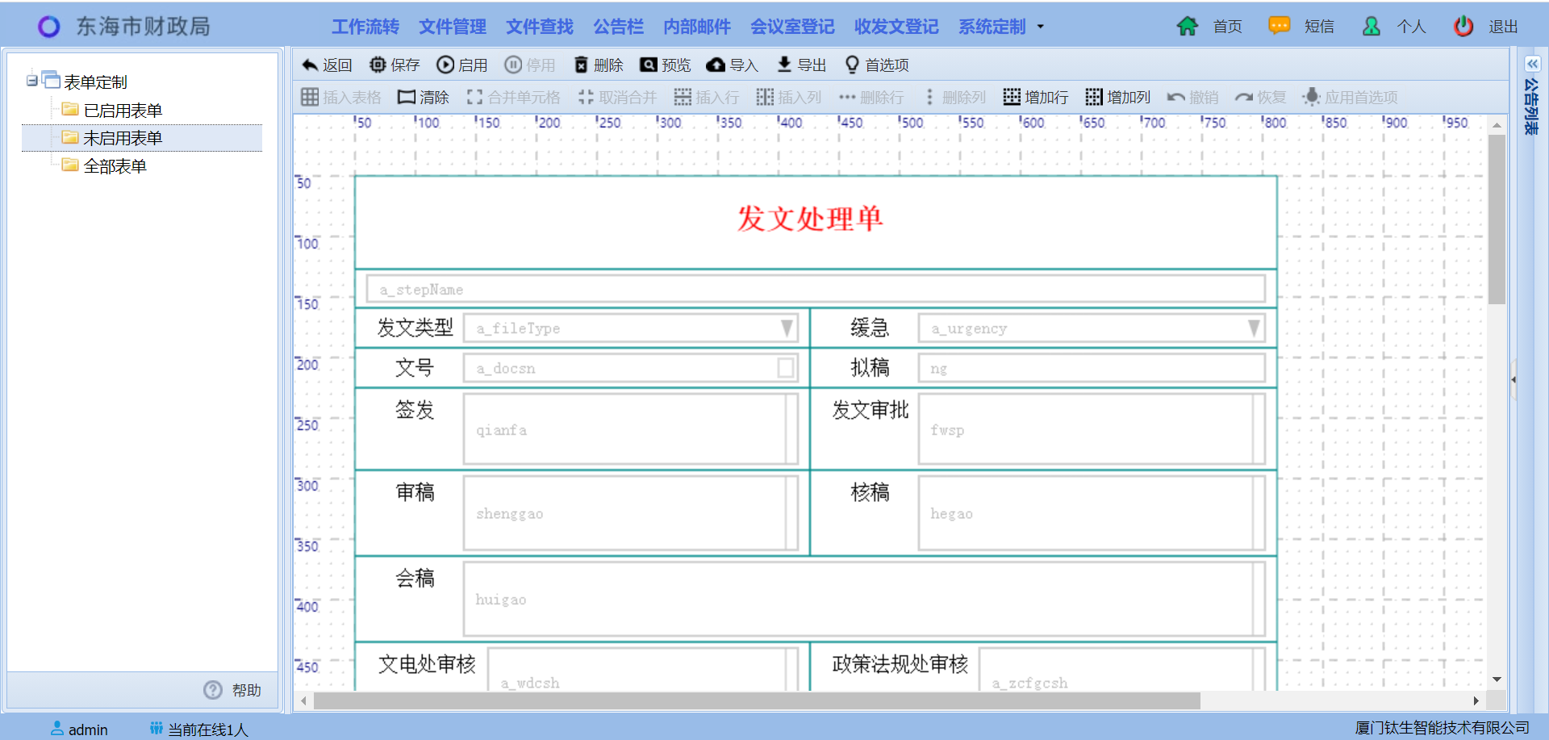Import a form with 导入
Image resolution: width=1549 pixels, height=740 pixels.
pyautogui.click(x=733, y=65)
